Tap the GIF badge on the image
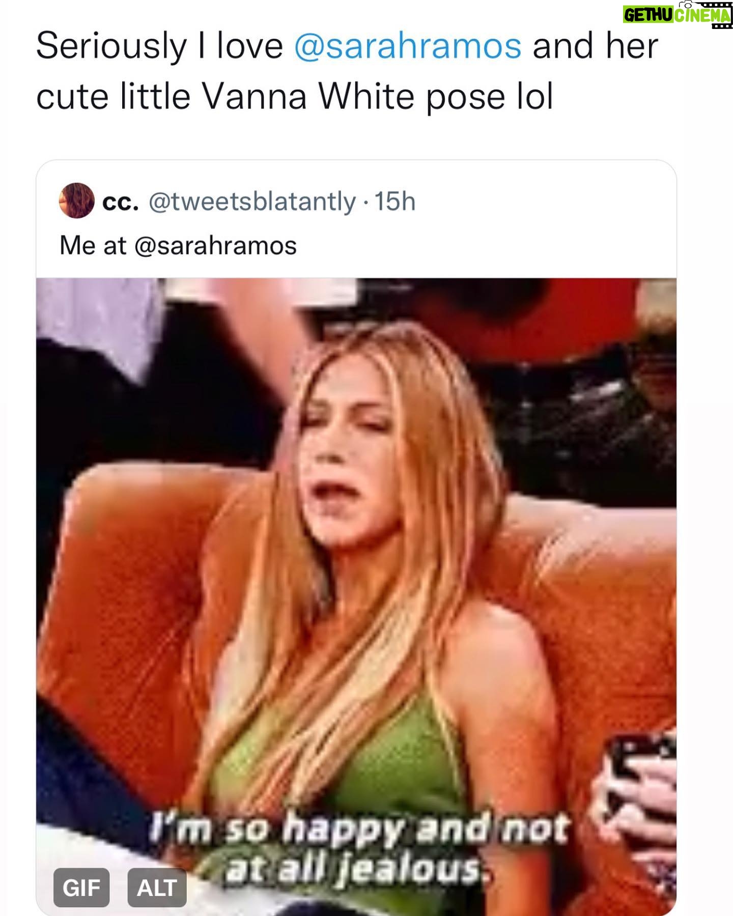Image resolution: width=733 pixels, height=916 pixels. point(81,888)
